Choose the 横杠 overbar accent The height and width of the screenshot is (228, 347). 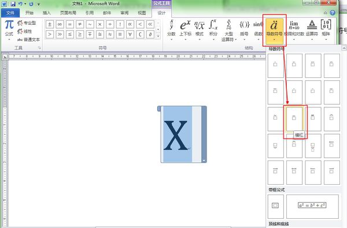[294, 119]
